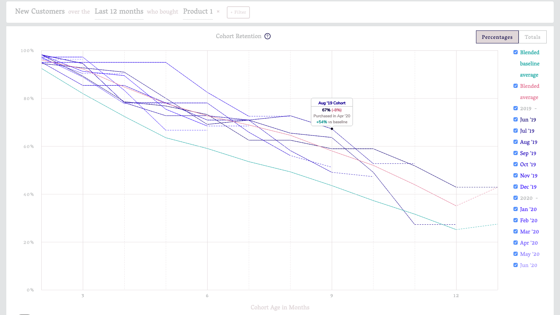The image size is (560, 315).
Task: Click the Dec '19 legend label
Action: [528, 187]
